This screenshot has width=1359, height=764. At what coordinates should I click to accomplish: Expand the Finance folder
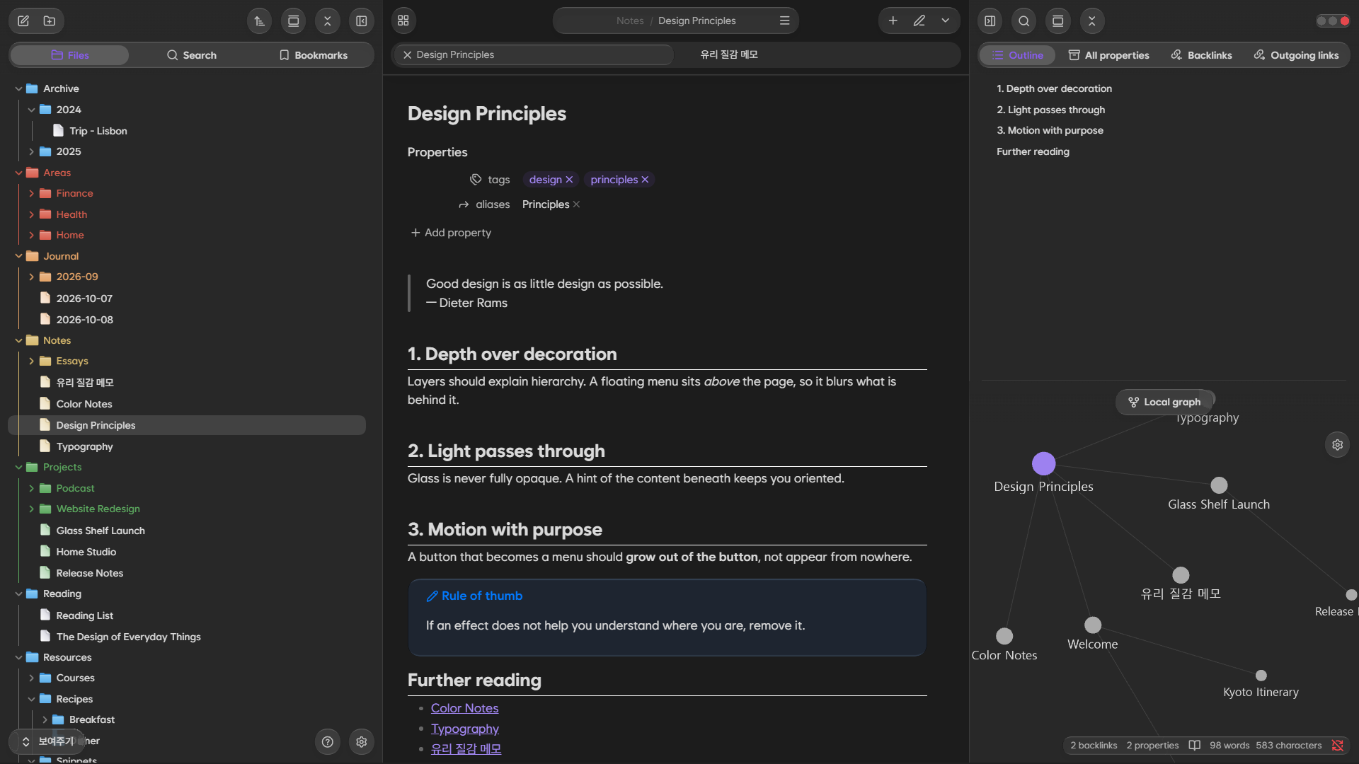coord(31,193)
